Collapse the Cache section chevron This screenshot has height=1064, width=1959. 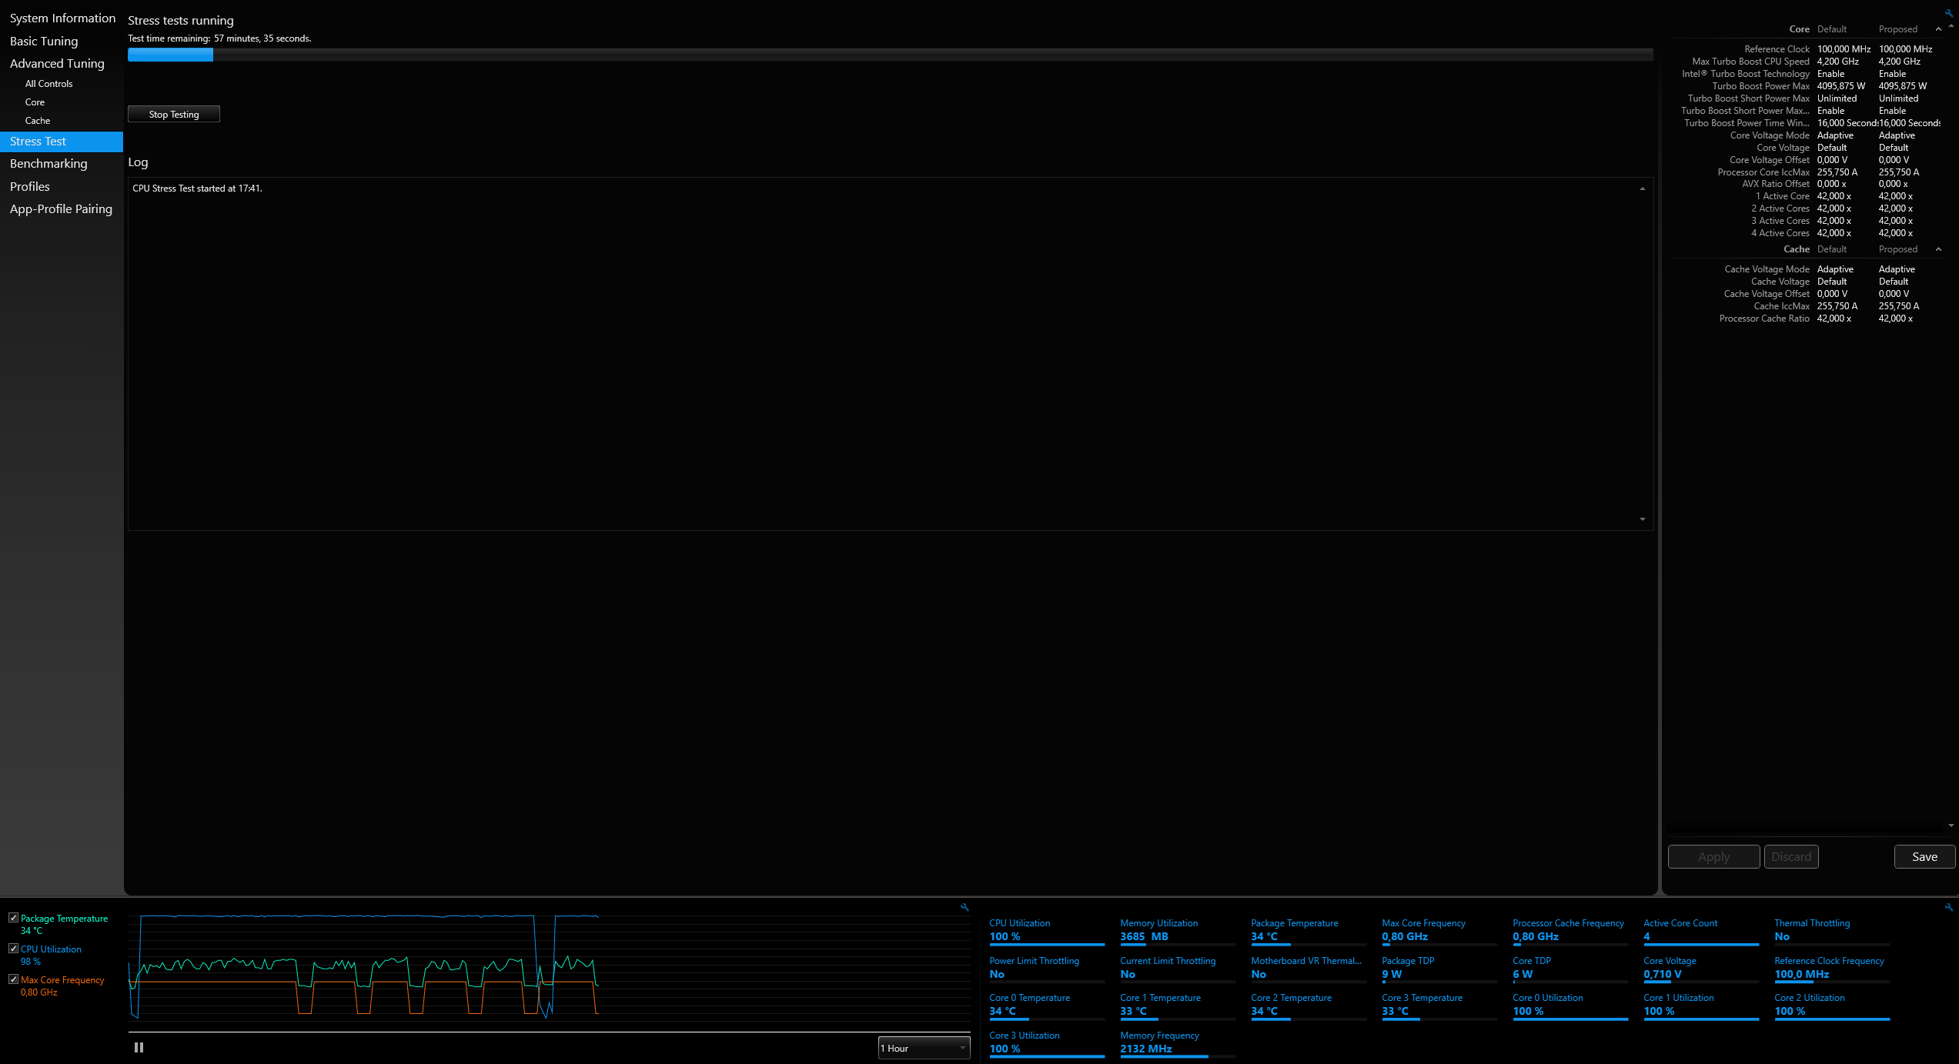pos(1937,249)
